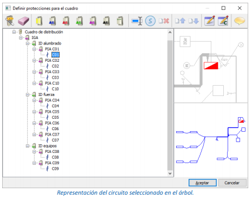Click the red marker in floor plan preview
252x199 pixels.
pyautogui.click(x=211, y=66)
